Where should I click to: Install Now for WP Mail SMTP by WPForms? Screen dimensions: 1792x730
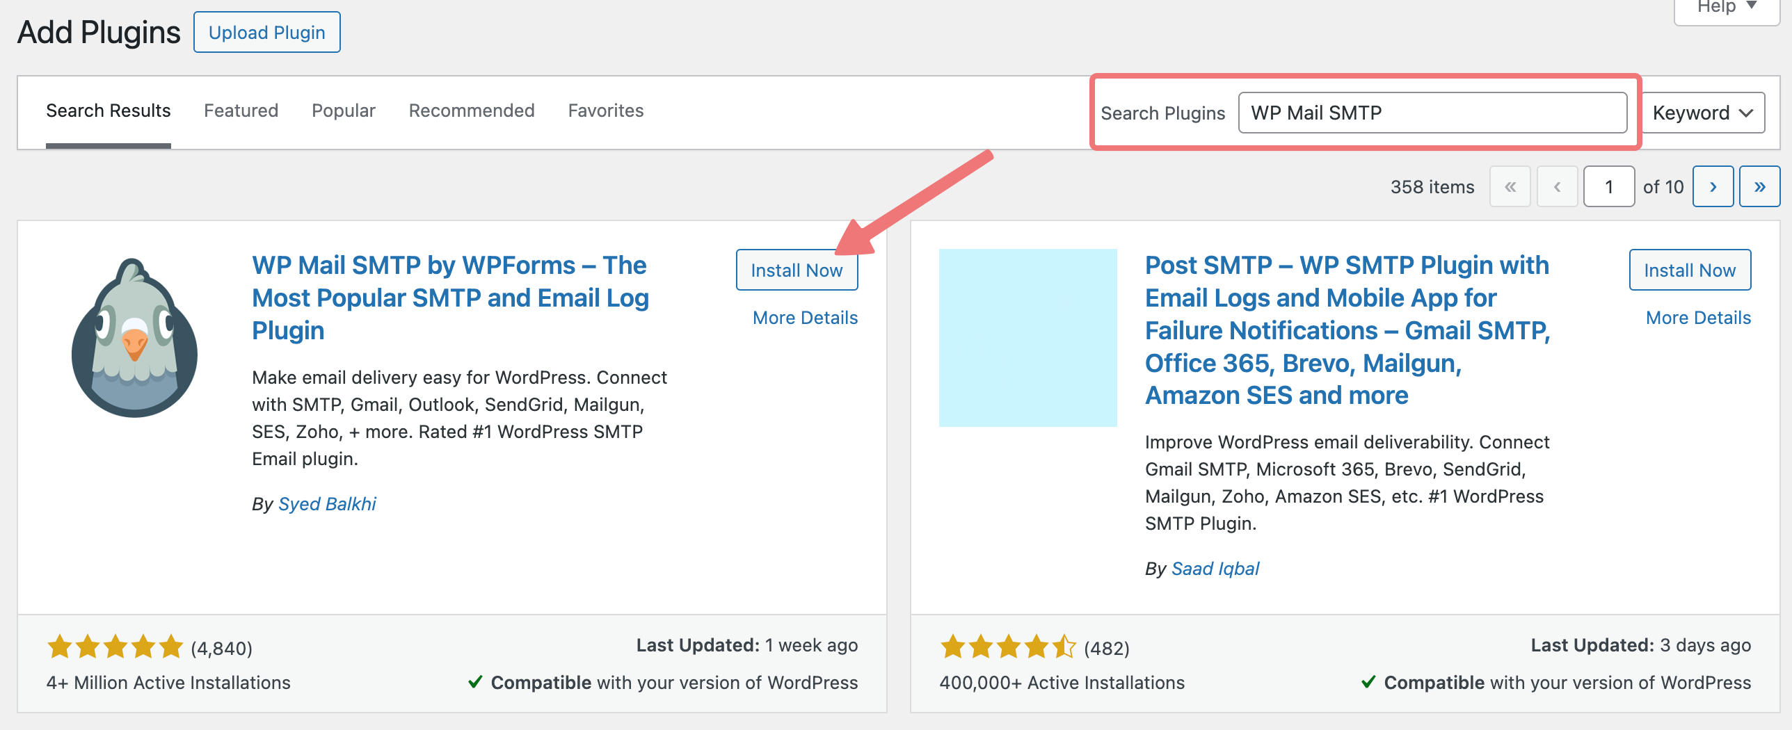click(x=797, y=270)
